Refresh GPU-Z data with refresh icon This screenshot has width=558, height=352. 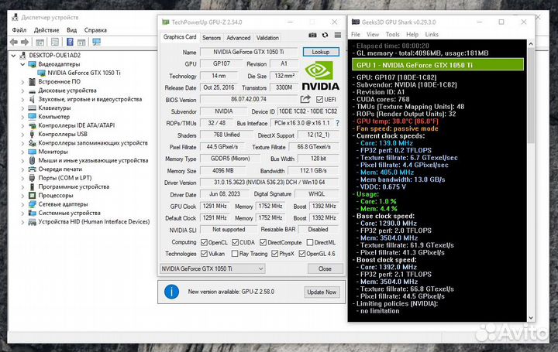325,35
